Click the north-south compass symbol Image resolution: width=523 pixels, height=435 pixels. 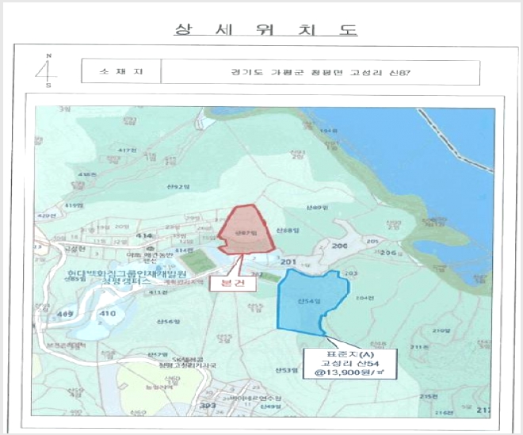coord(47,71)
